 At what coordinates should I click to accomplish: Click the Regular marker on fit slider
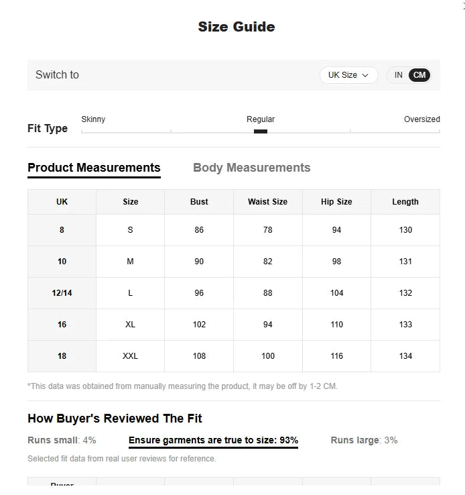click(261, 131)
